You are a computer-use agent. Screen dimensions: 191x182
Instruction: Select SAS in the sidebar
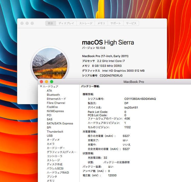50,119
